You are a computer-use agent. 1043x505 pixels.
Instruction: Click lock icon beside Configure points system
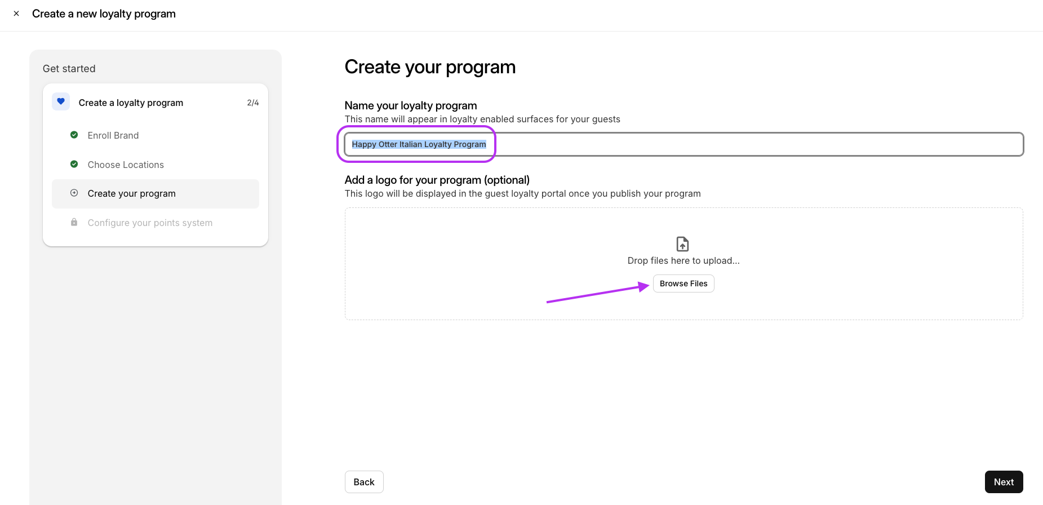click(74, 222)
